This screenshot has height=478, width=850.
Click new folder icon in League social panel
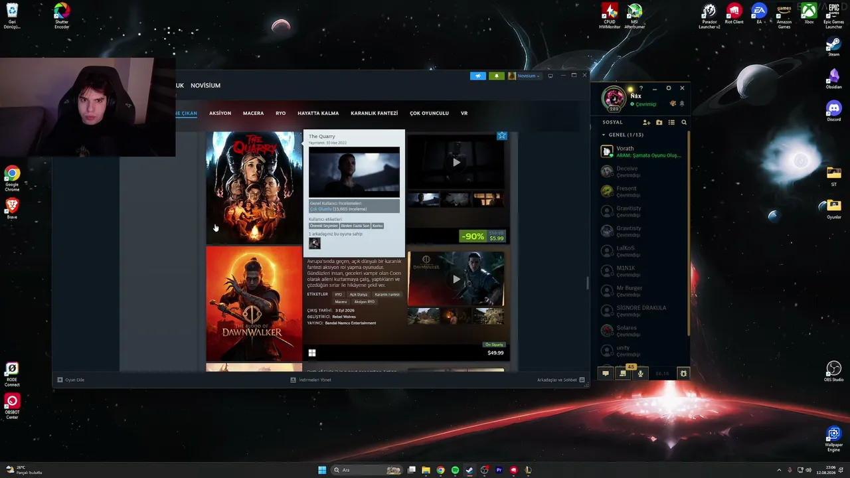(659, 122)
